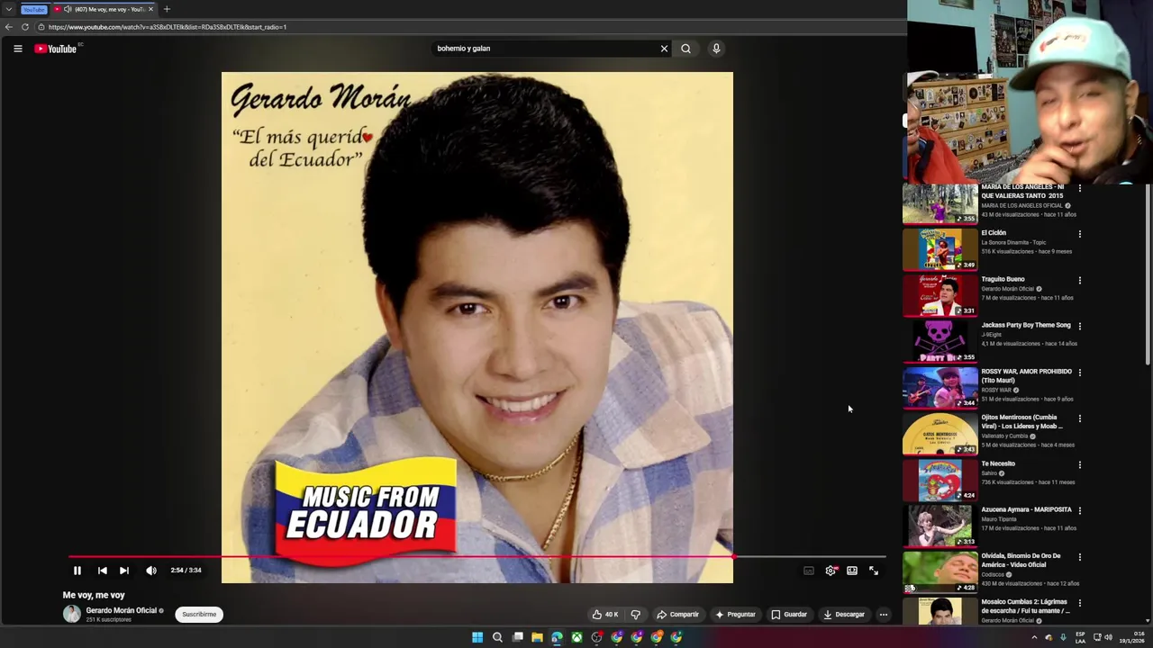Launch File Explorer from the taskbar

[537, 637]
